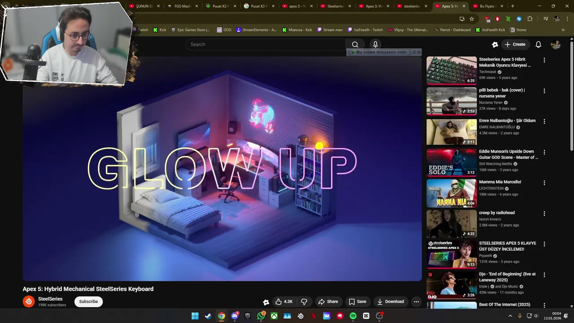Image resolution: width=574 pixels, height=323 pixels.
Task: Open the PqueeN Apex 5 klavye review thumbnail
Action: click(451, 254)
